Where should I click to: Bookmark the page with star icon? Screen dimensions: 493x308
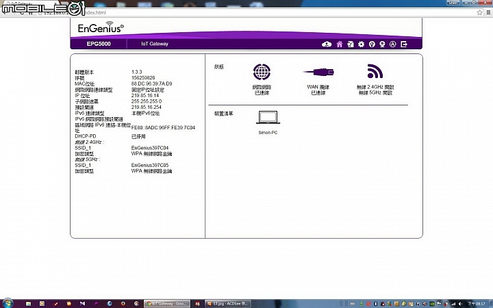coord(479,12)
